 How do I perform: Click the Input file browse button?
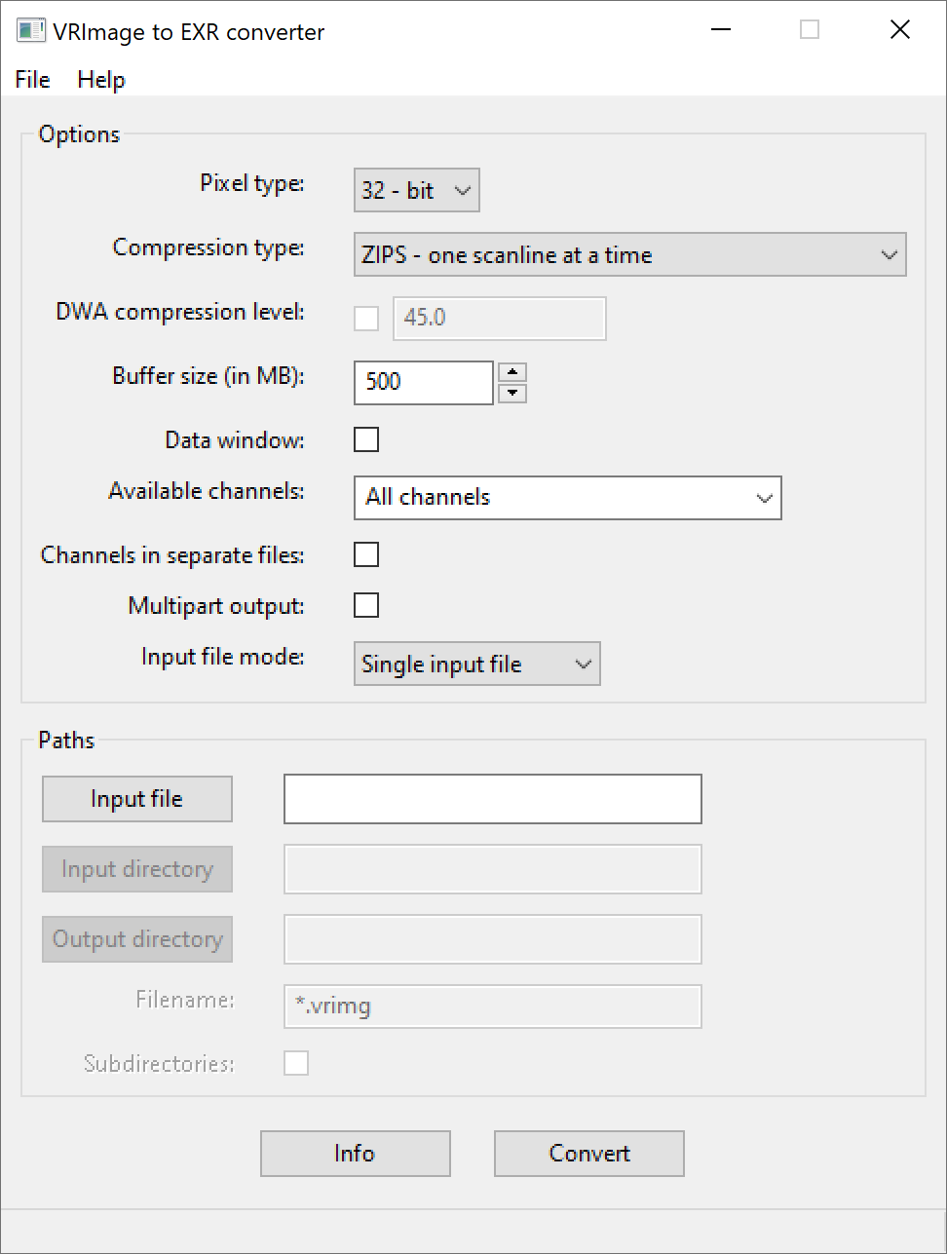pos(136,798)
